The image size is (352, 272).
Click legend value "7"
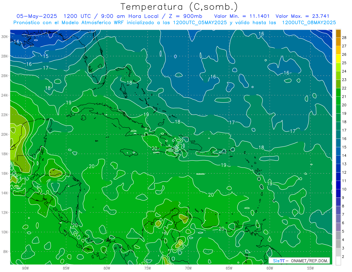pyautogui.click(x=343, y=214)
